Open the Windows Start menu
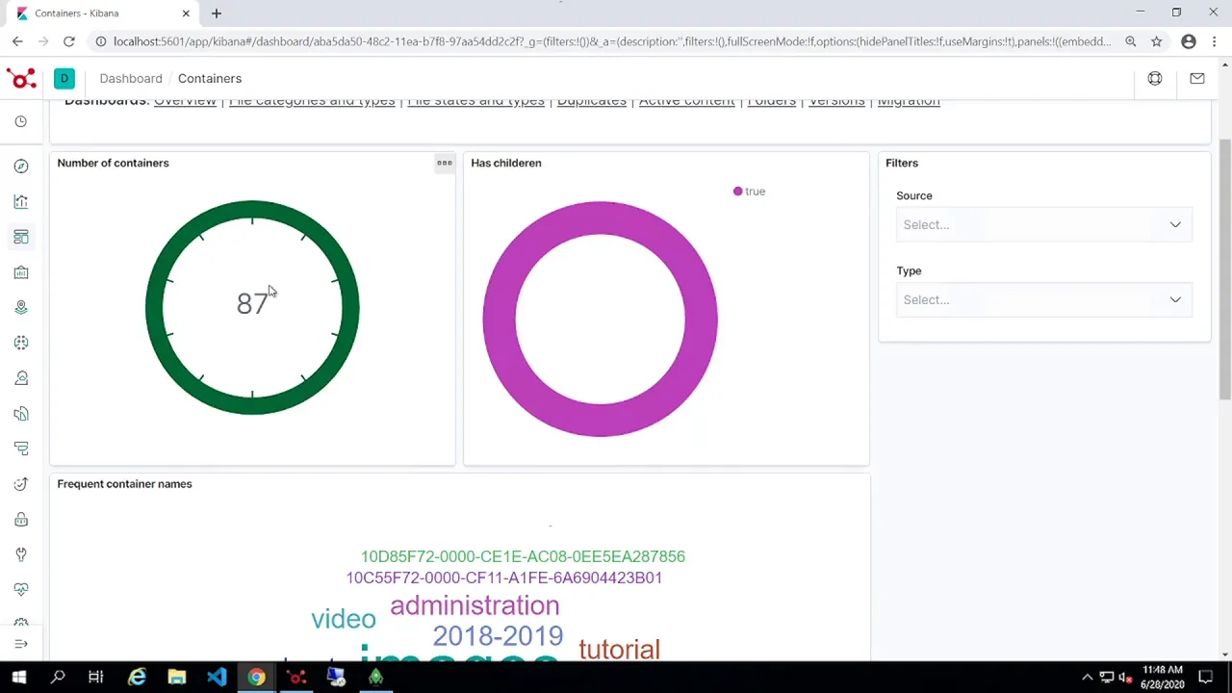Screen dimensions: 1232x693 [18, 678]
